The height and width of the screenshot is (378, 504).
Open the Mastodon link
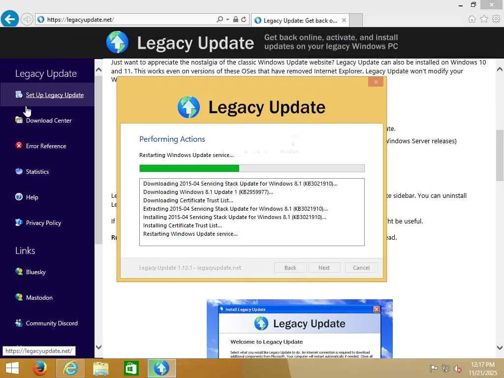[x=39, y=298]
